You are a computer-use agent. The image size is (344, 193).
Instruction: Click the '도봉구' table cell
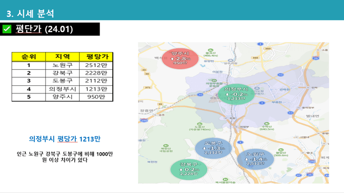tap(62, 81)
